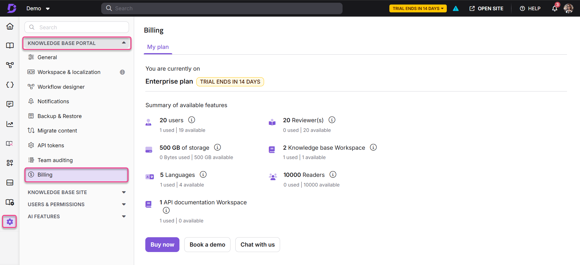
Task: Open the Demo project dropdown
Action: click(38, 8)
